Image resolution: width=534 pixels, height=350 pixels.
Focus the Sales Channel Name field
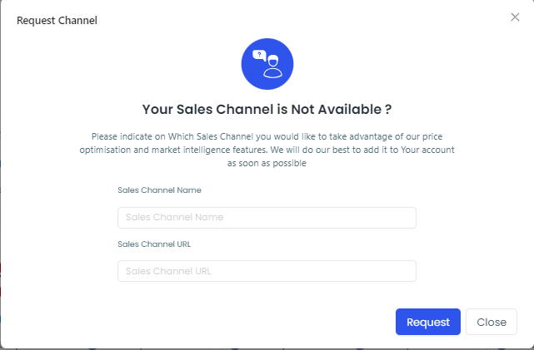click(267, 218)
